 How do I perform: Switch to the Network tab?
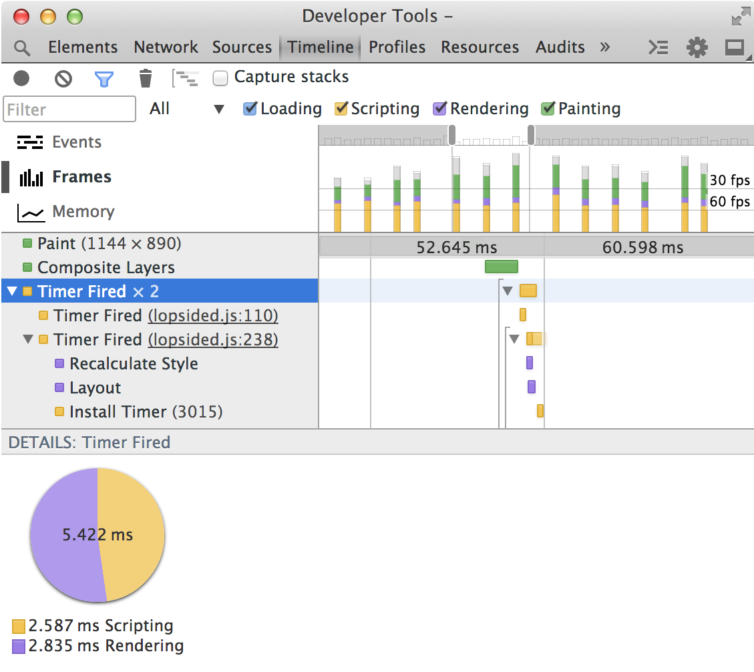point(166,47)
